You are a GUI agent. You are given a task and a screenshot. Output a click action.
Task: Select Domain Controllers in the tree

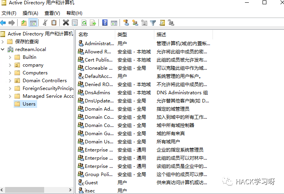click(45, 81)
